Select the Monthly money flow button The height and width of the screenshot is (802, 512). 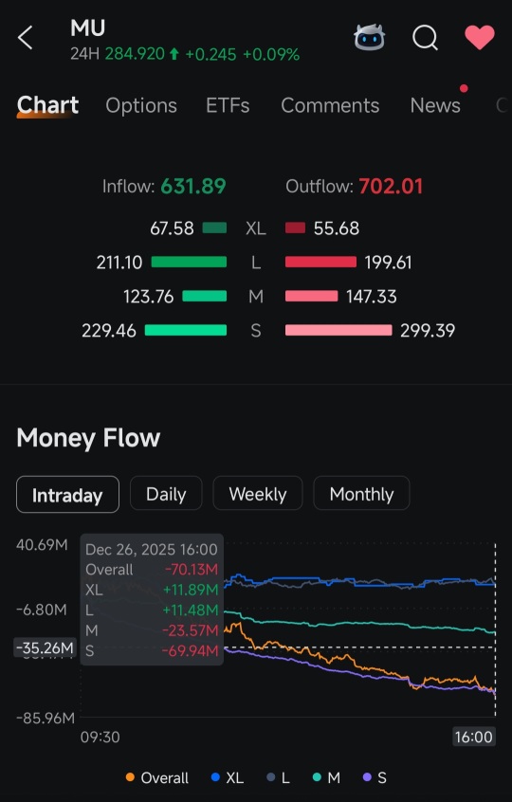pyautogui.click(x=361, y=494)
